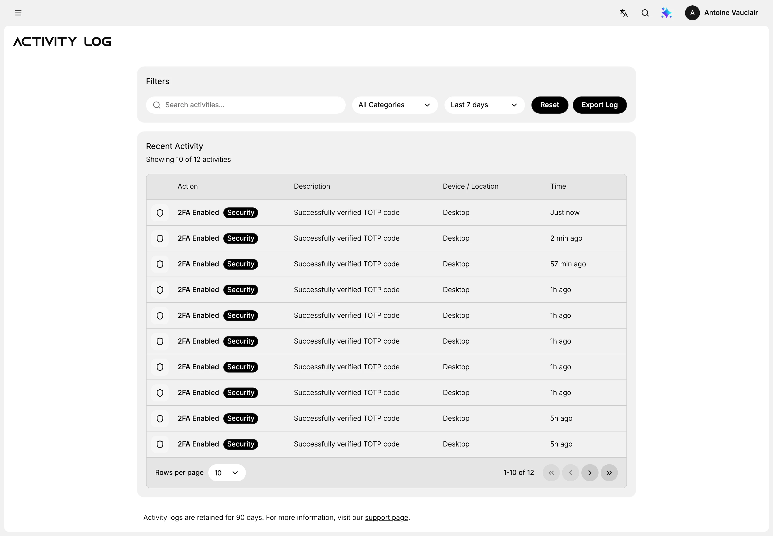Expand the All Categories dropdown
This screenshot has height=536, width=773.
pyautogui.click(x=395, y=105)
